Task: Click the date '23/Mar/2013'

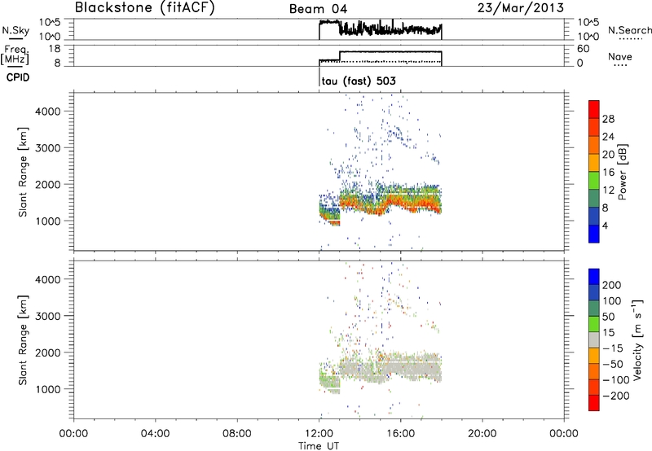Action: 521,7
